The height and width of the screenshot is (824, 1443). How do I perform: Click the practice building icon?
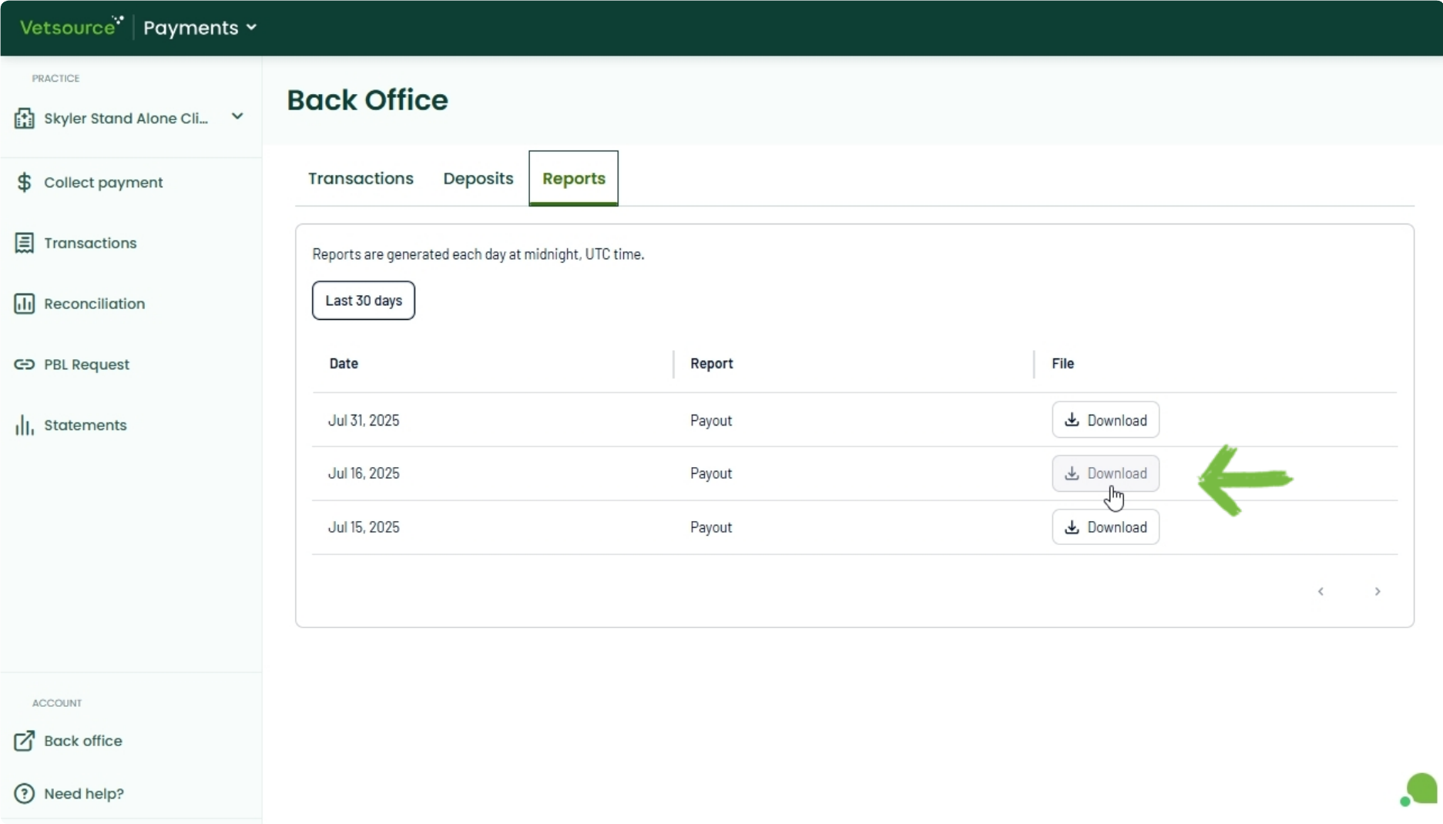click(24, 118)
